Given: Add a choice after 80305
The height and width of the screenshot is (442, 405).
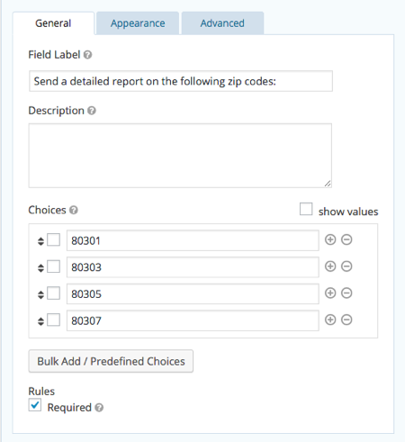Looking at the screenshot, I should (x=330, y=293).
